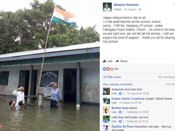This screenshot has width=175, height=131.
Task: Open the 181 comments link
Action: tap(167, 77)
